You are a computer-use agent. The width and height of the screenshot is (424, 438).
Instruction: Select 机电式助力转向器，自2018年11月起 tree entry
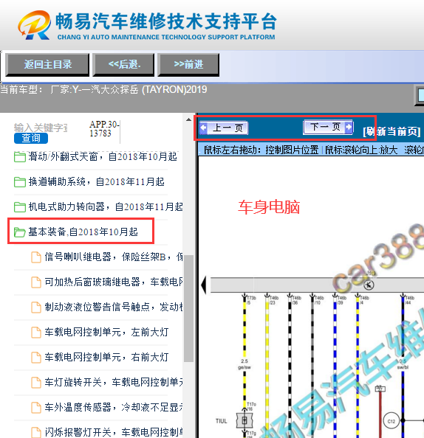point(106,207)
